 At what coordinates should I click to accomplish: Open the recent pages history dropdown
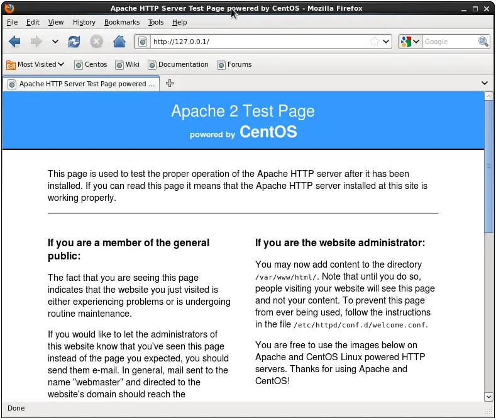click(55, 42)
